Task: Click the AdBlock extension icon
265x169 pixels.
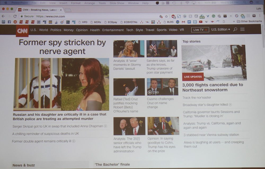Action: 173,16
